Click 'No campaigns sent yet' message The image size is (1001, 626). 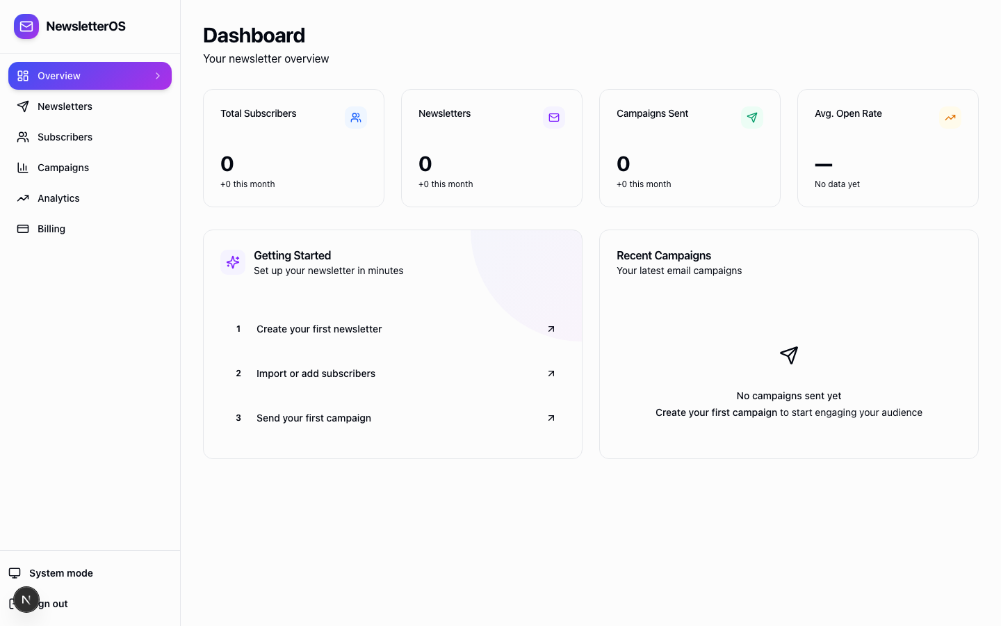[x=789, y=396]
